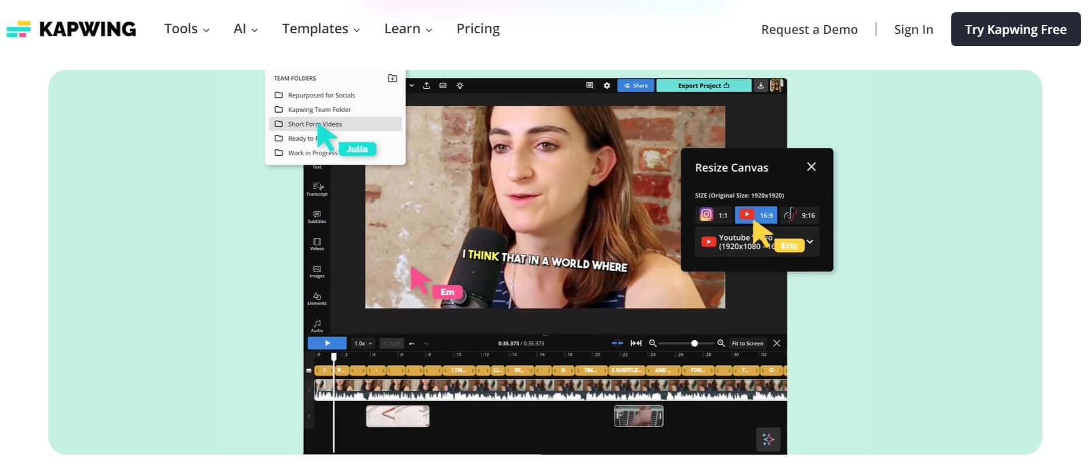Click the subtitles box icon beside upload
This screenshot has width=1089, height=464.
(443, 86)
